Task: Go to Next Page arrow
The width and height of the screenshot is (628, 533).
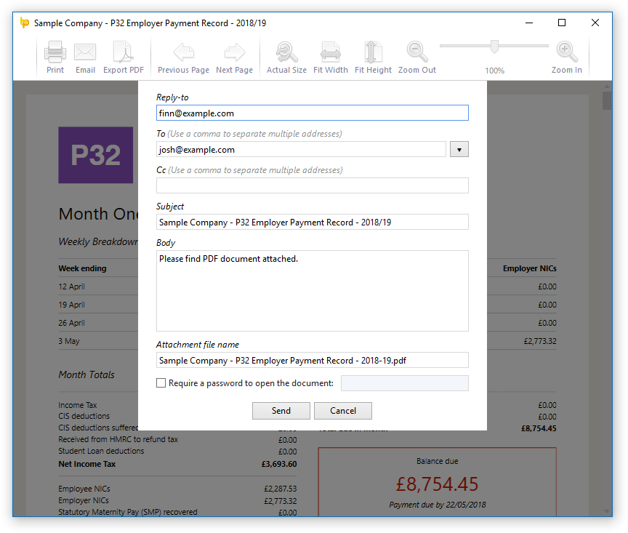Action: [x=234, y=52]
